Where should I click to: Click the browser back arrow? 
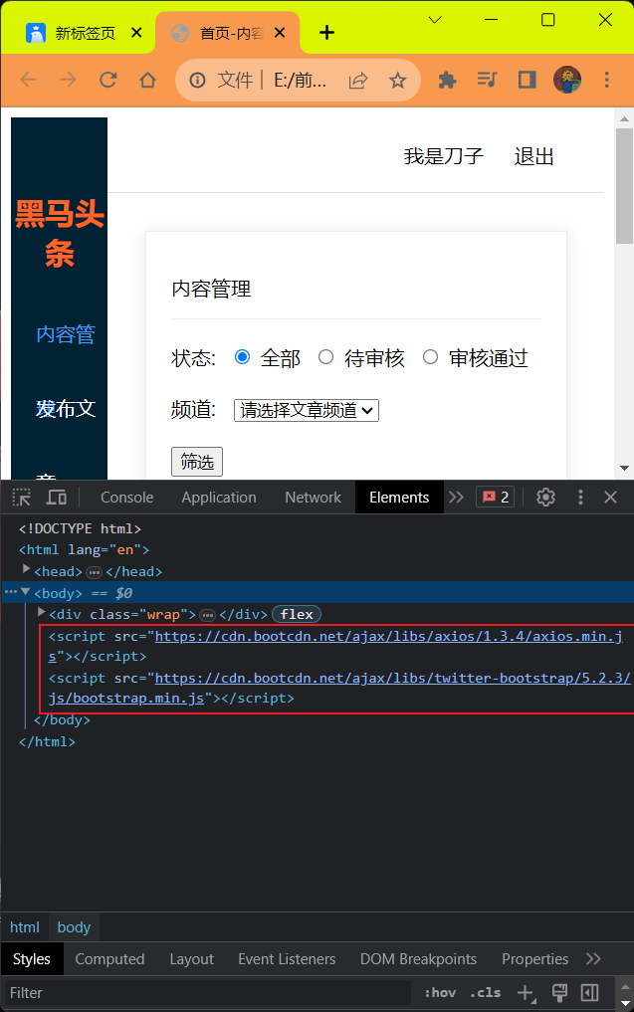(x=29, y=80)
